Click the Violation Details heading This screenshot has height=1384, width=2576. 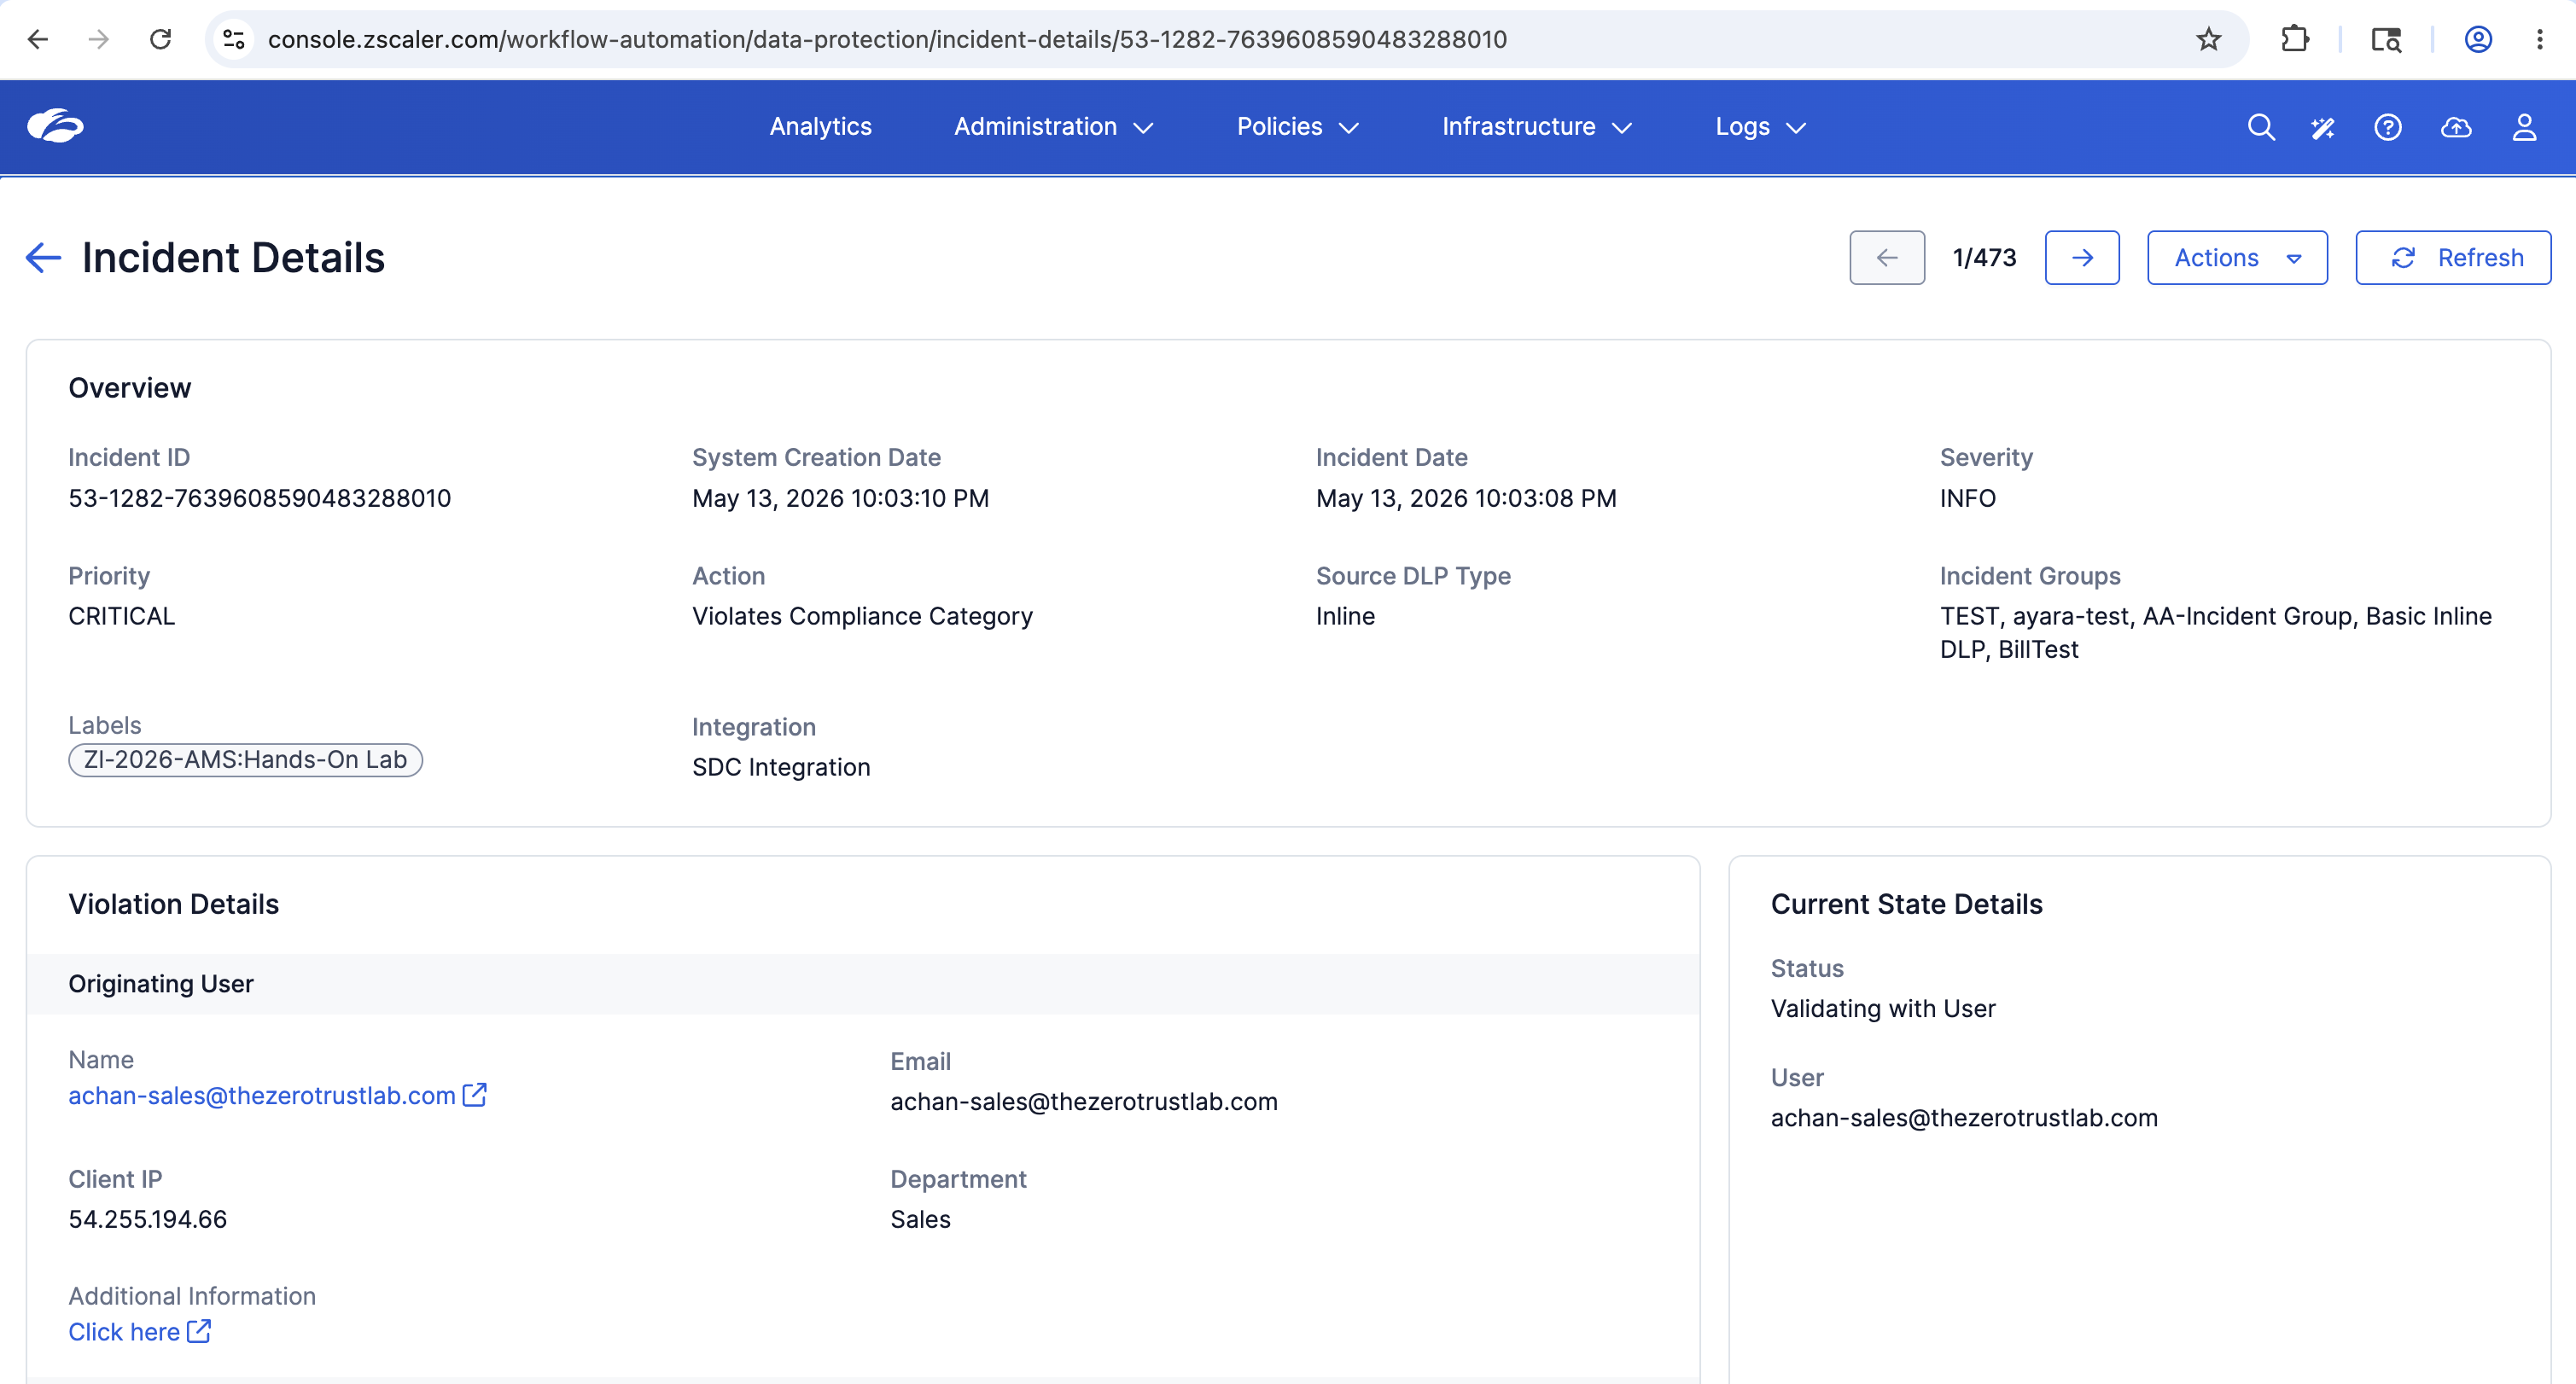pos(174,904)
